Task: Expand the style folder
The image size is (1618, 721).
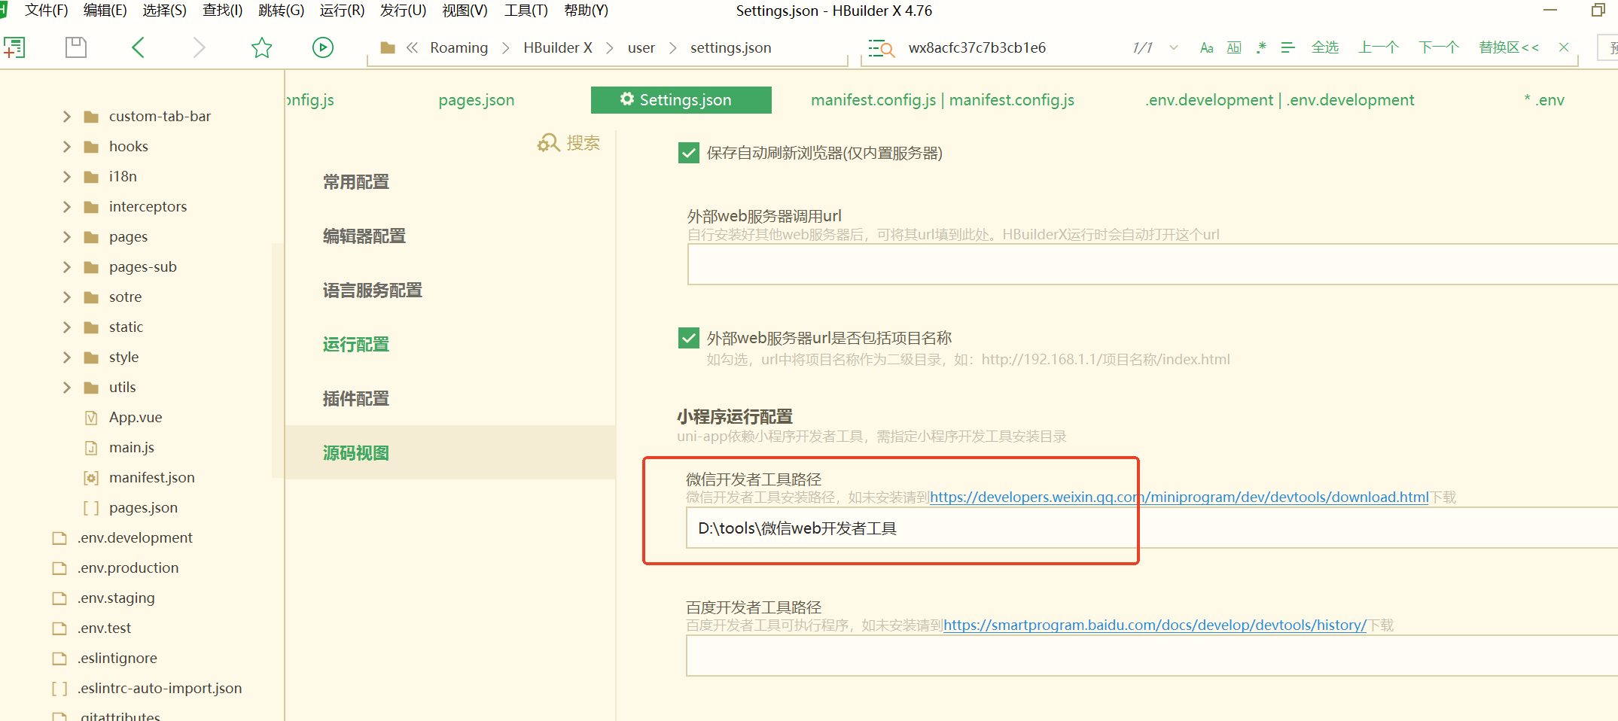Action: (x=67, y=357)
